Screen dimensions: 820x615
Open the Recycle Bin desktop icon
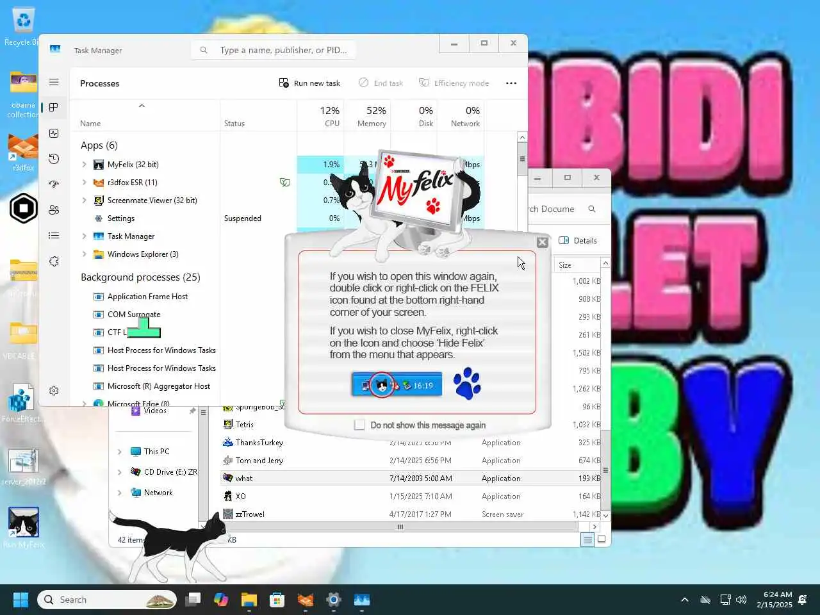point(23,27)
